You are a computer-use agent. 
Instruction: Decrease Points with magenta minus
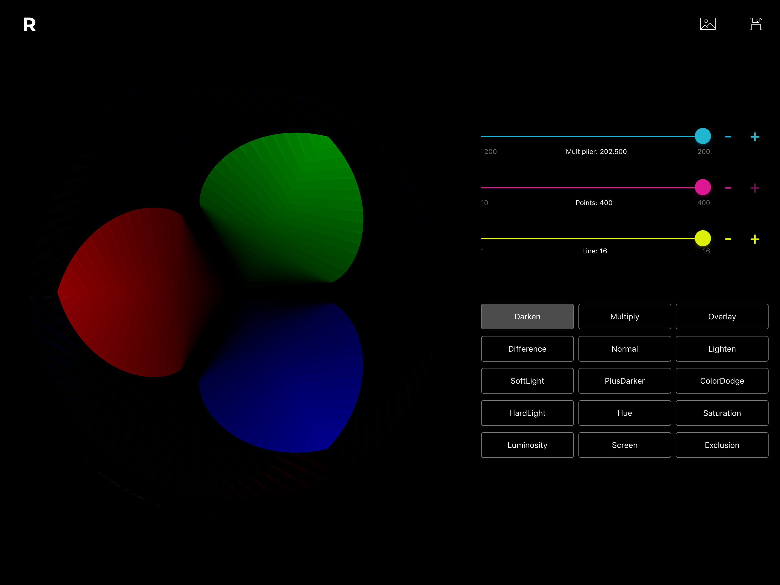tap(728, 188)
